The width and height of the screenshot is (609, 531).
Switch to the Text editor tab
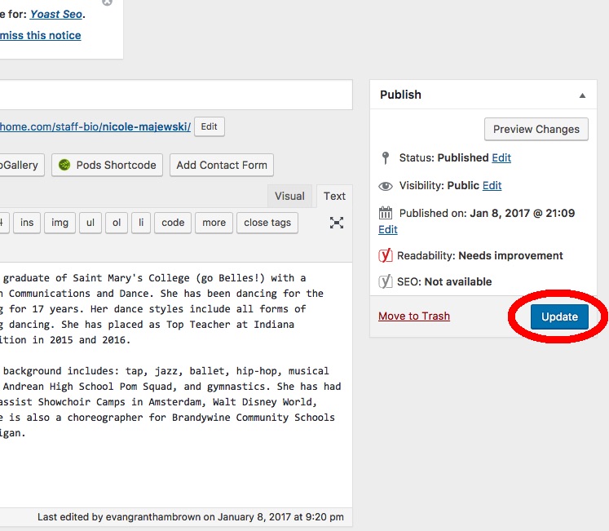pos(334,196)
